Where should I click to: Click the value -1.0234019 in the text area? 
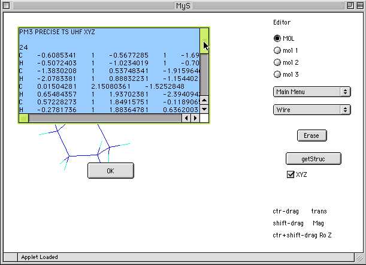[129, 63]
